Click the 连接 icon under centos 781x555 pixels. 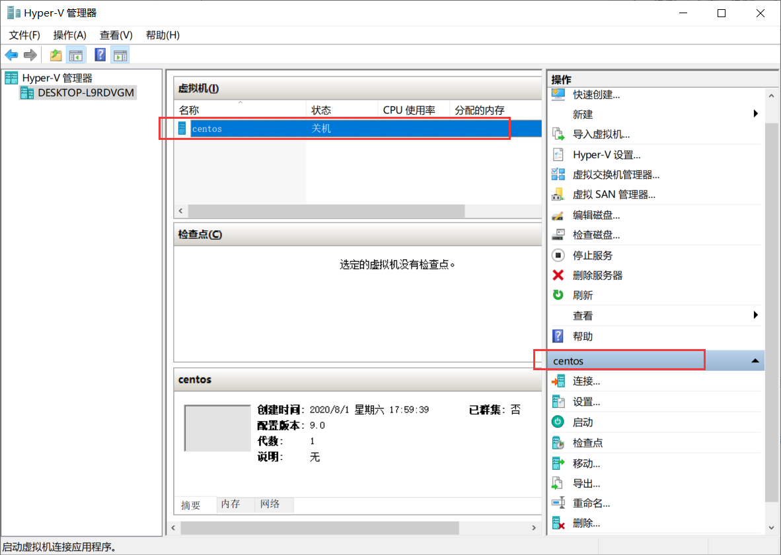click(558, 381)
